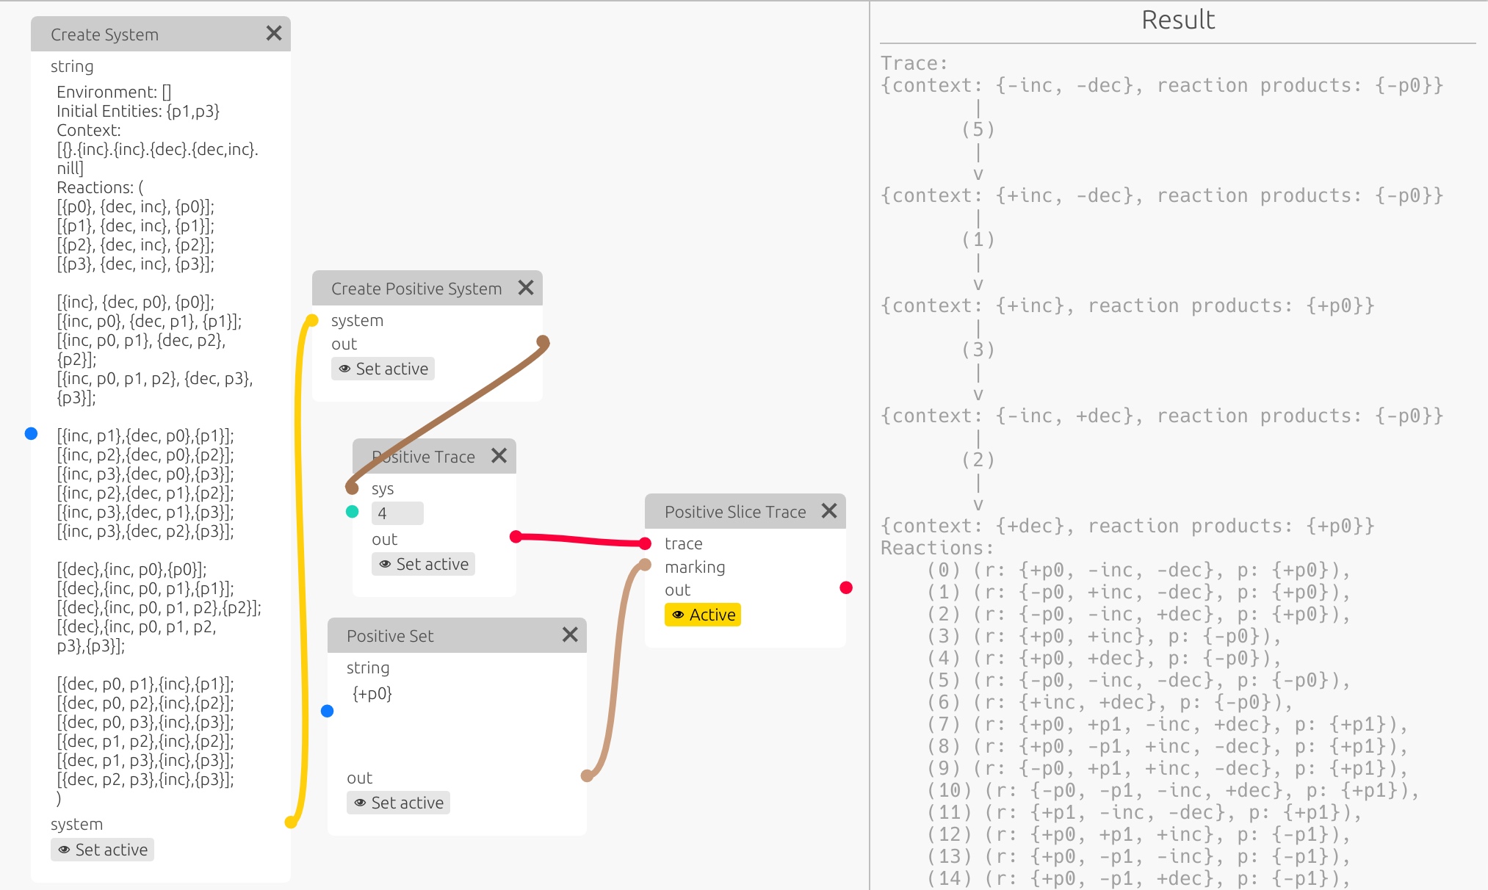Close the Positive Set node
The width and height of the screenshot is (1488, 890).
click(570, 634)
